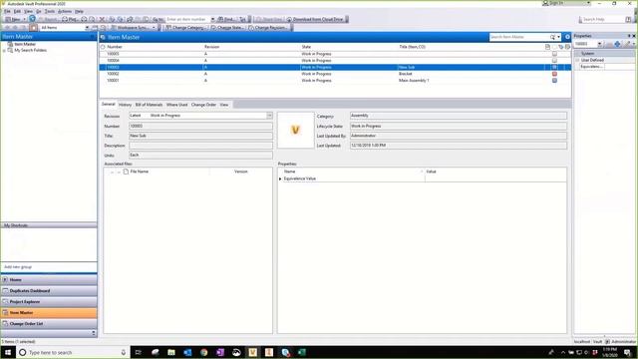Open the View menu
This screenshot has width=638, height=359.
28,11
